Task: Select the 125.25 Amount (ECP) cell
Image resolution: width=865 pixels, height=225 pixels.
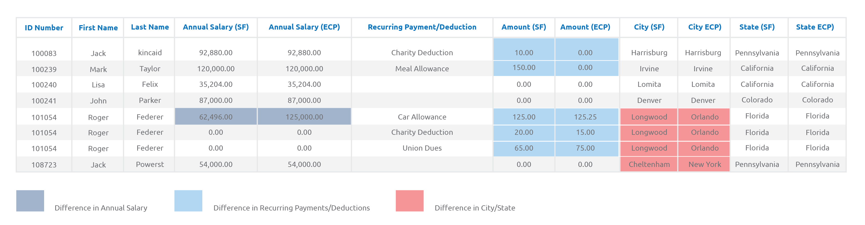Action: coord(585,117)
